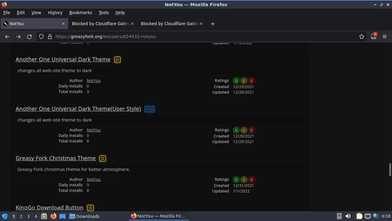Switch to workspace 4 in the taskbar
Image resolution: width=392 pixels, height=221 pixels.
coord(36,216)
